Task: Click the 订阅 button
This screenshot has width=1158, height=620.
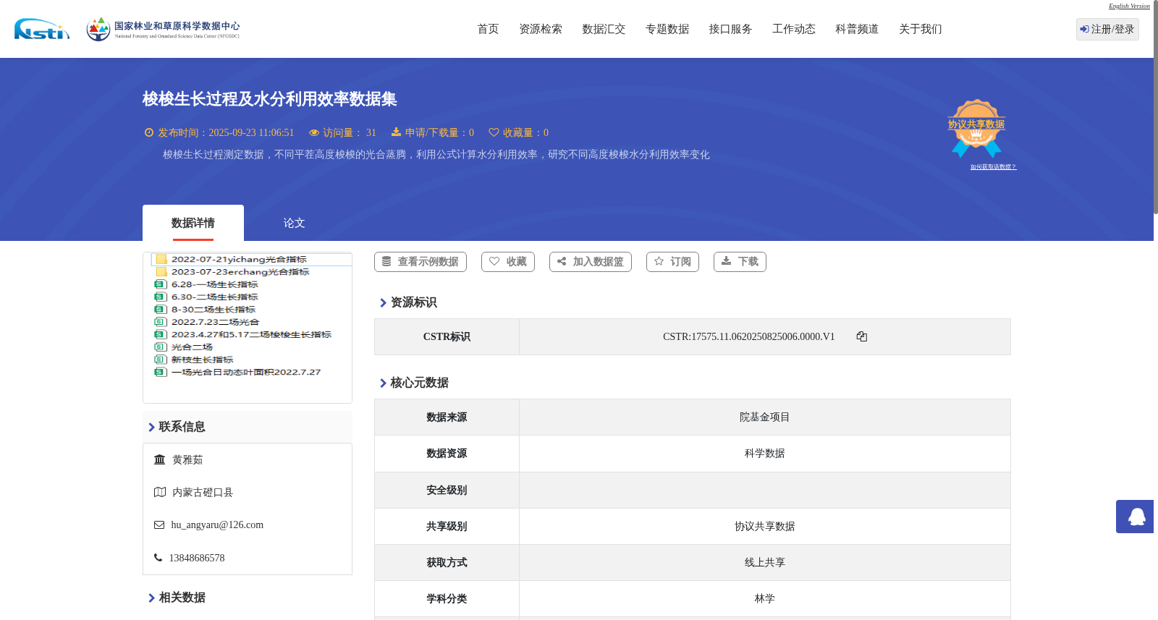Action: pos(672,262)
